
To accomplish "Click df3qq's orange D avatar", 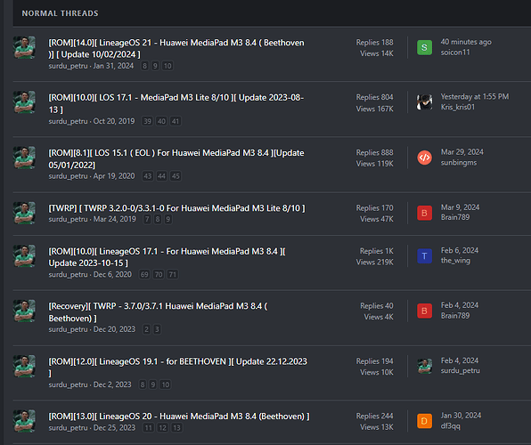I will pos(424,421).
